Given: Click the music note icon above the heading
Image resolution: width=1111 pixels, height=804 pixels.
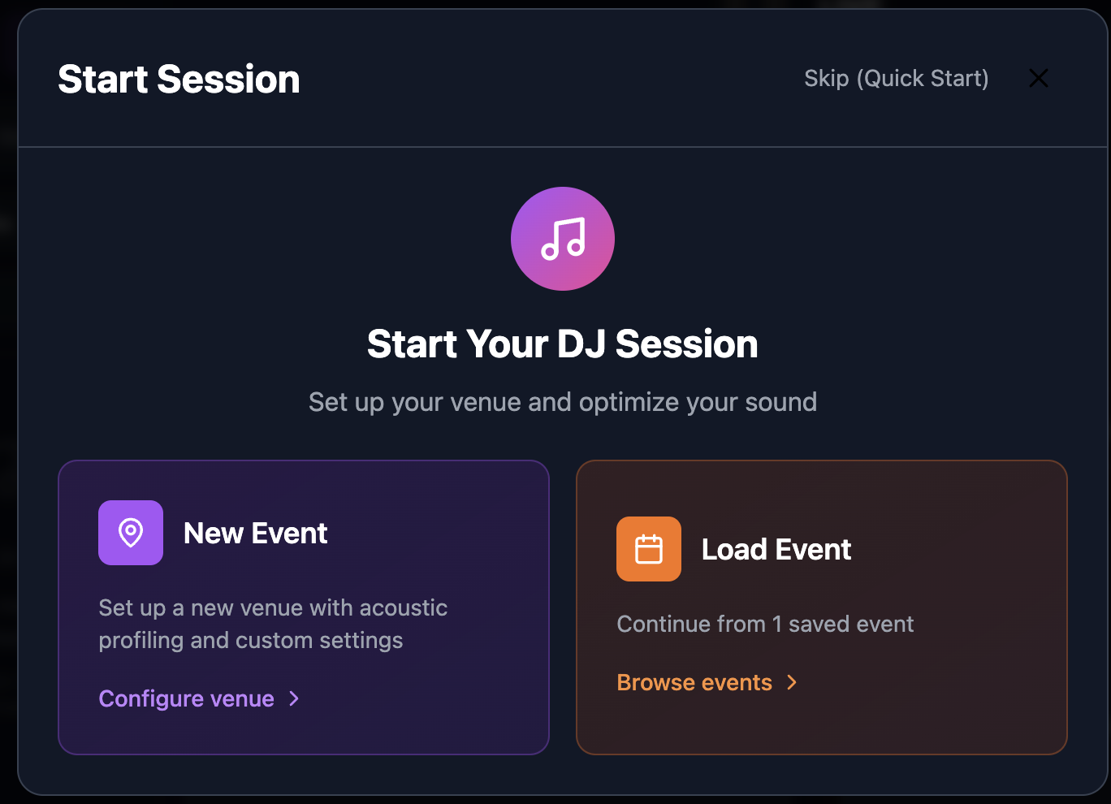Looking at the screenshot, I should click(x=563, y=239).
